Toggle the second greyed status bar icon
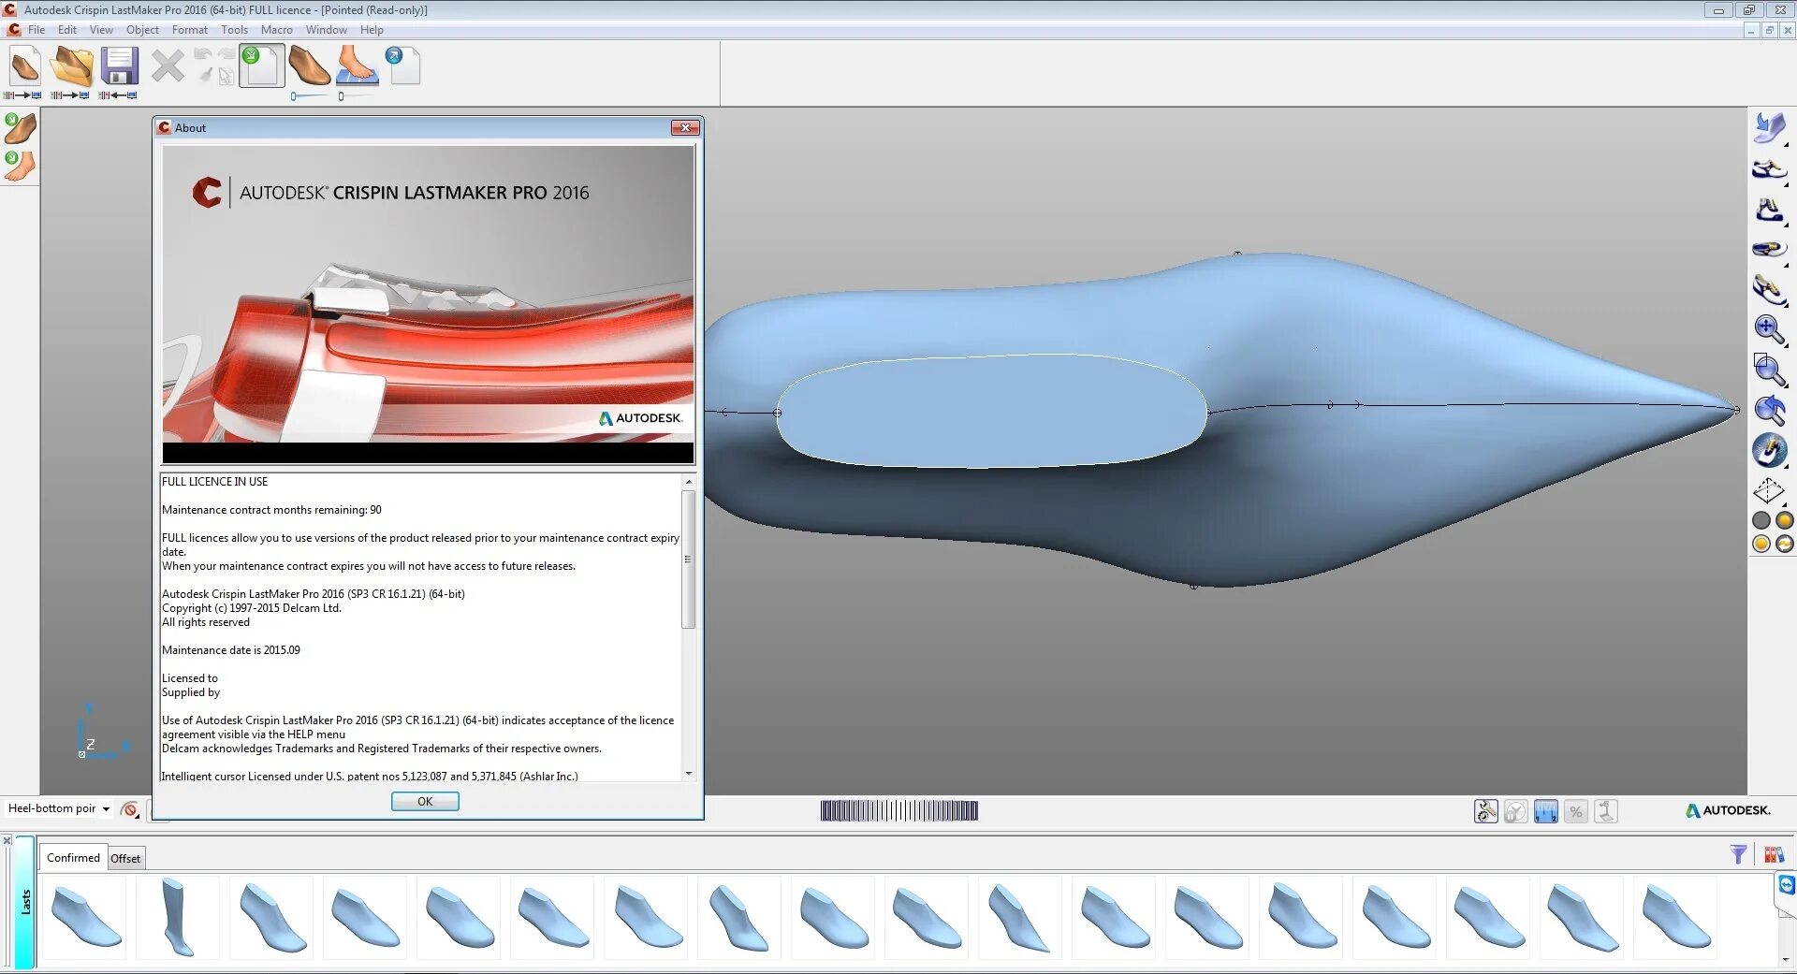The image size is (1797, 974). point(1516,811)
